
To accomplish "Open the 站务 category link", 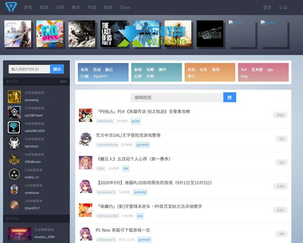I will click(x=84, y=70).
